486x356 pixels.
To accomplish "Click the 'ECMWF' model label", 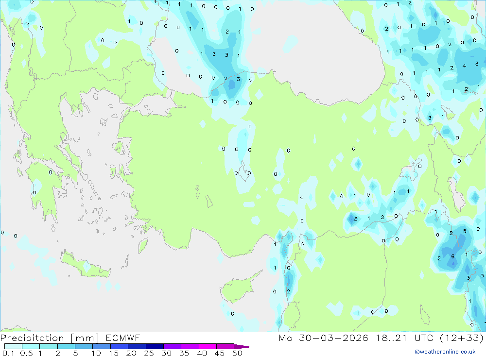I will pyautogui.click(x=123, y=338).
